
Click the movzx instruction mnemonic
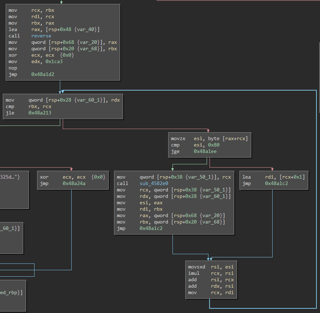point(178,139)
